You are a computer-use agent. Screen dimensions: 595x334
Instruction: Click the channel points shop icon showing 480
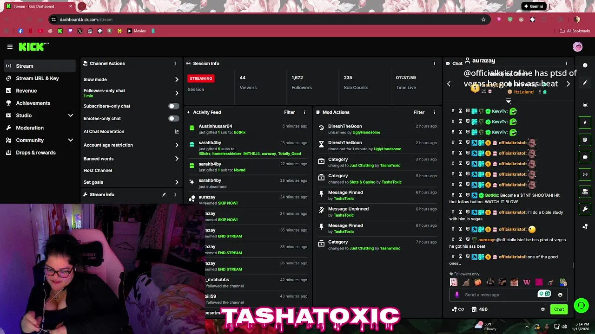click(480, 309)
